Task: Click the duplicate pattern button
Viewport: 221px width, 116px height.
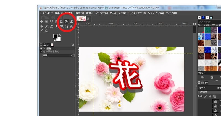Action: [202, 77]
